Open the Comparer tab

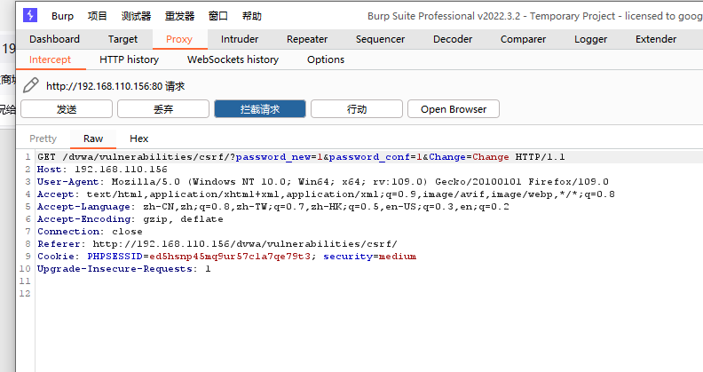tap(523, 39)
